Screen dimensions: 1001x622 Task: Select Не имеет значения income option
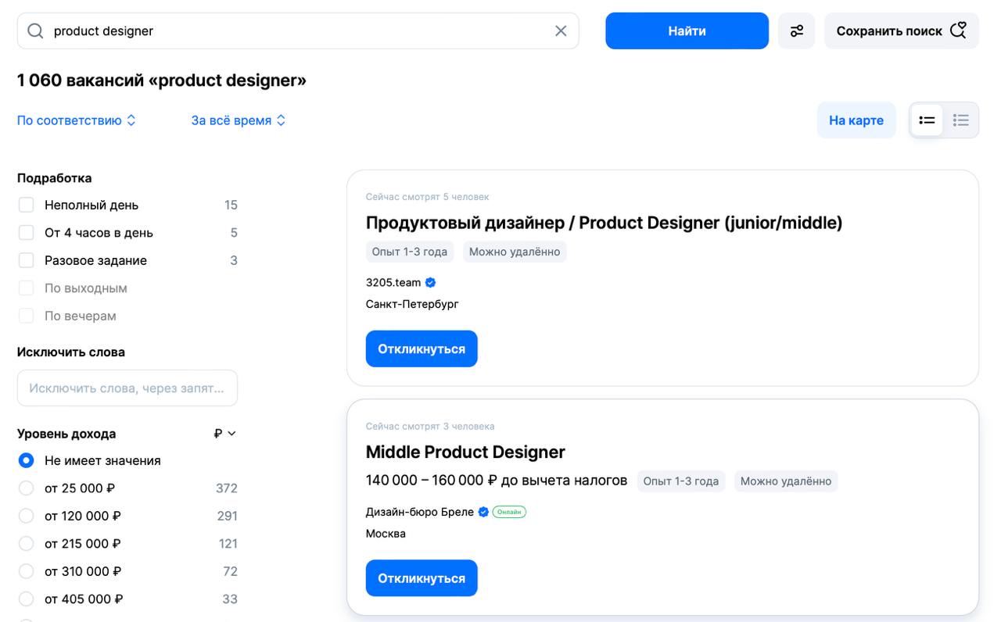coord(27,460)
